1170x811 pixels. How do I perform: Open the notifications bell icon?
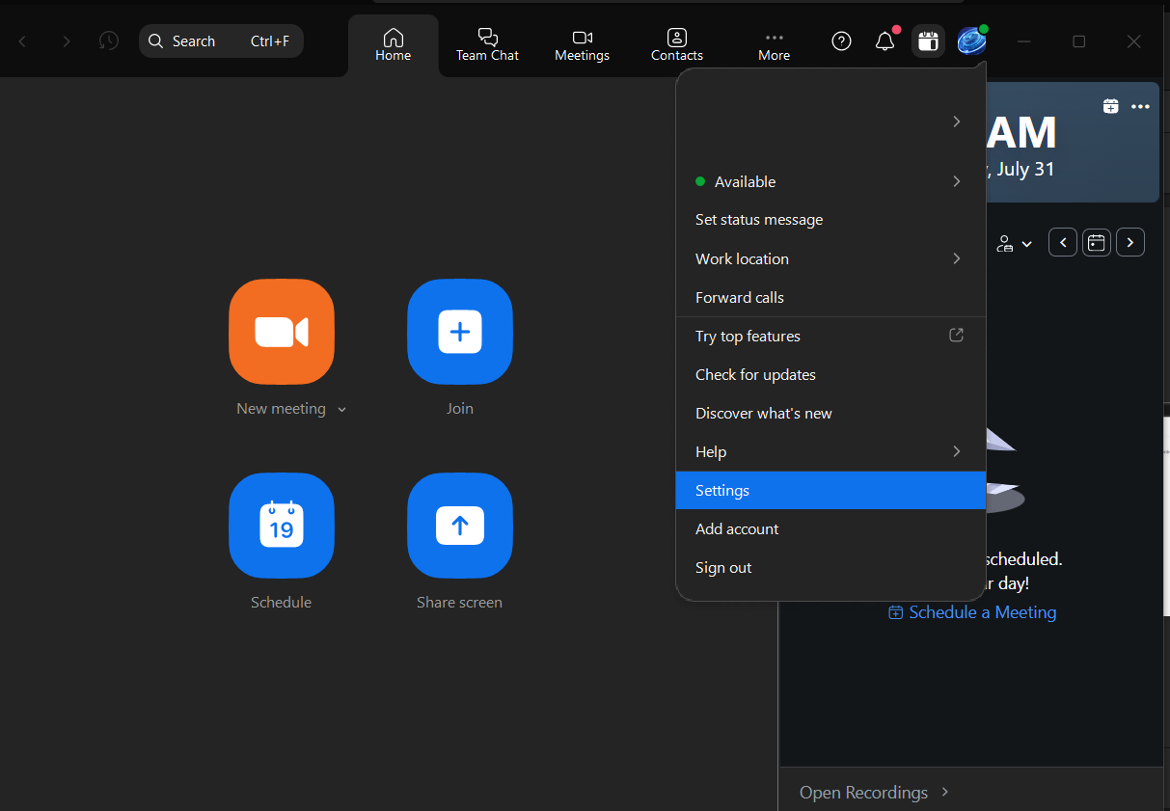[884, 41]
